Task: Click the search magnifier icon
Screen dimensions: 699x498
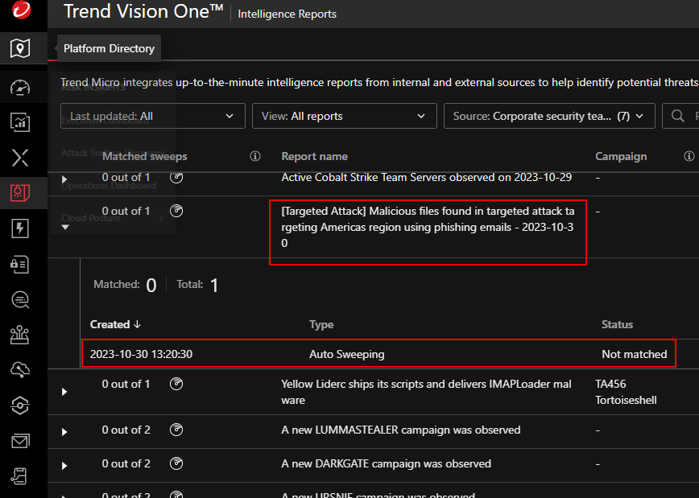Action: (x=677, y=117)
